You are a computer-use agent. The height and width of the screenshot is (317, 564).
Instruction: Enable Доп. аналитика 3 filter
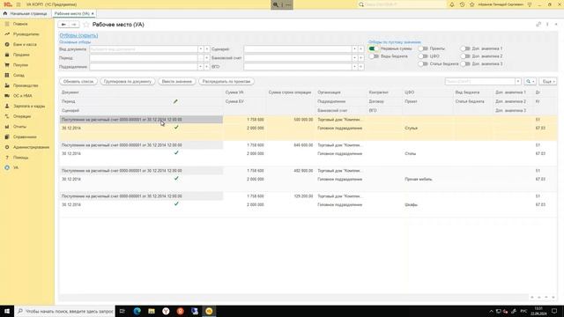(x=465, y=63)
